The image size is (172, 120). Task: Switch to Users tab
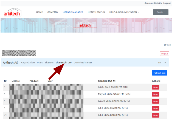pos(40,62)
